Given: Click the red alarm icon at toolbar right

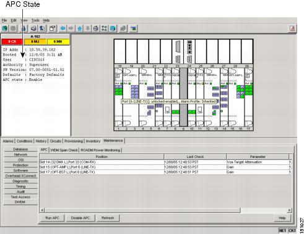Looking at the screenshot, I should 292,28.
